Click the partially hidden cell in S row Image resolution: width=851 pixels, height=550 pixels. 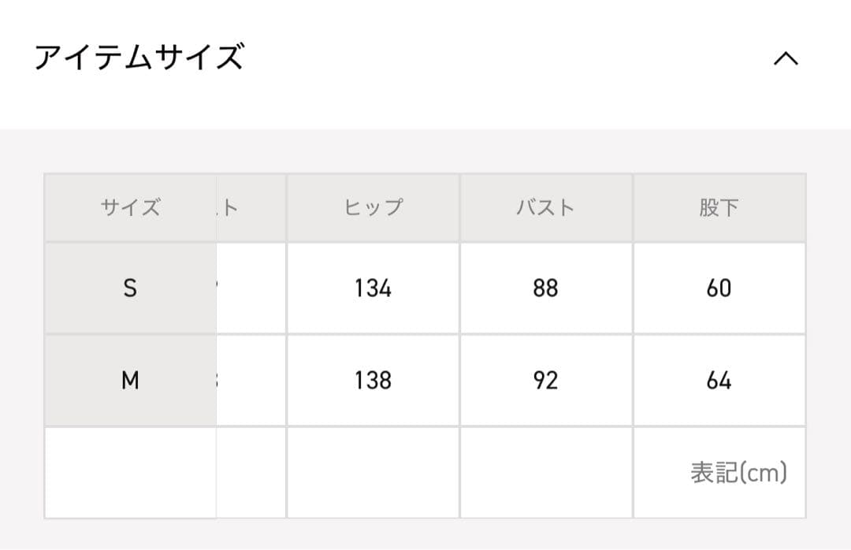click(251, 288)
